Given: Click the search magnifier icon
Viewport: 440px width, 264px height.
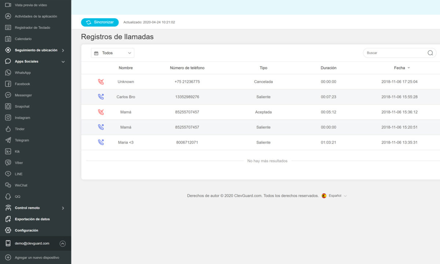Looking at the screenshot, I should pos(430,53).
